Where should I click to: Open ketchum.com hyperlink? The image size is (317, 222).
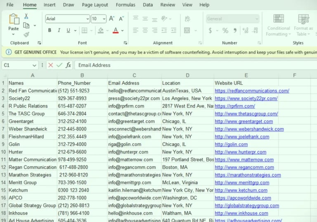(x=241, y=191)
